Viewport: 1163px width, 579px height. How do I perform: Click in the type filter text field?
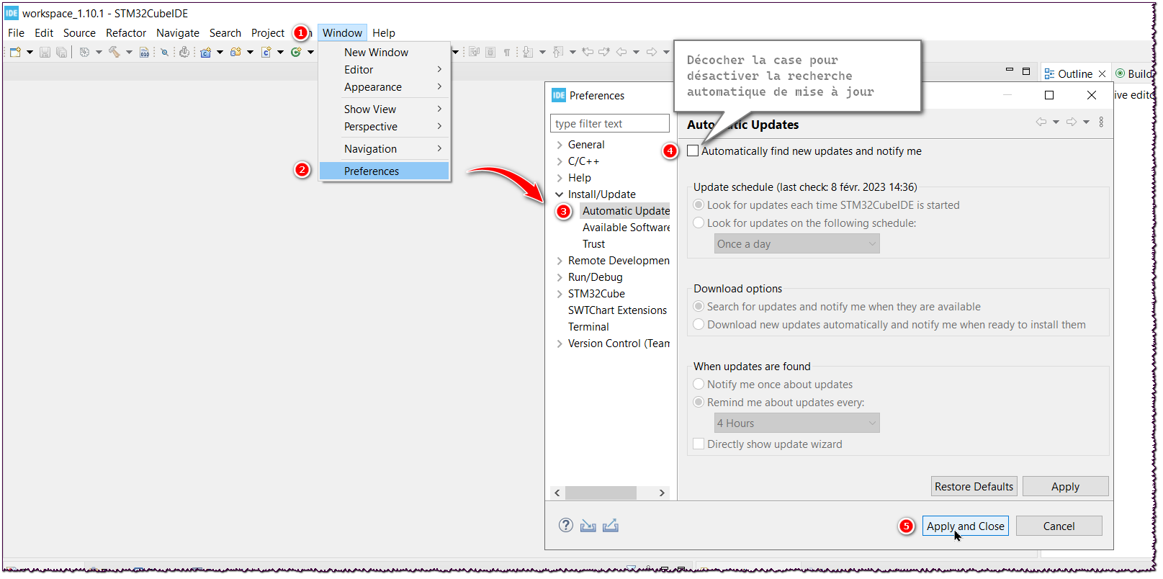[609, 123]
